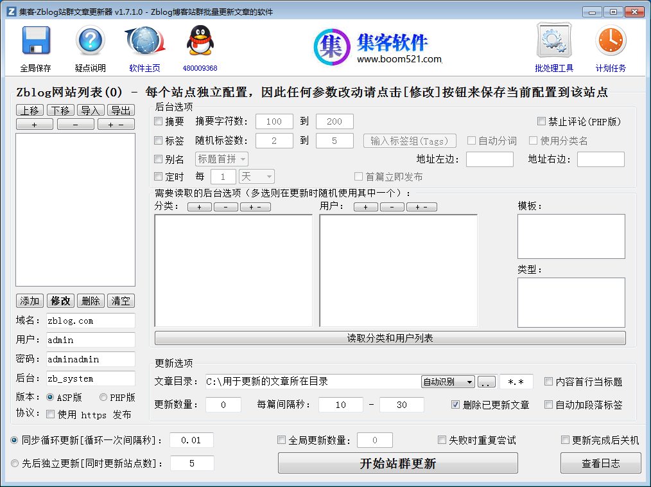Screen dimensions: 651x487
Task: Select 先后独立更新 radio button
Action: pyautogui.click(x=15, y=463)
